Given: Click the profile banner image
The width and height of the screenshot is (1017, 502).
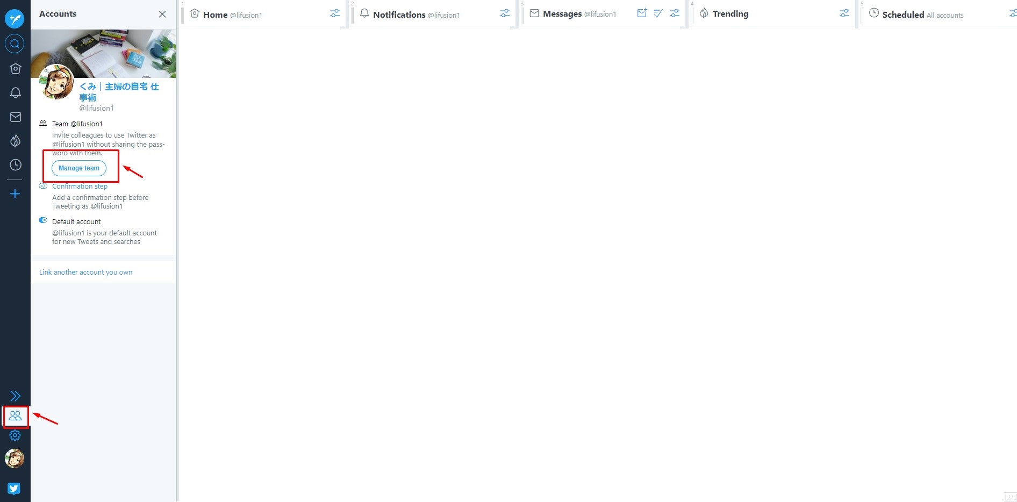Looking at the screenshot, I should 103,53.
